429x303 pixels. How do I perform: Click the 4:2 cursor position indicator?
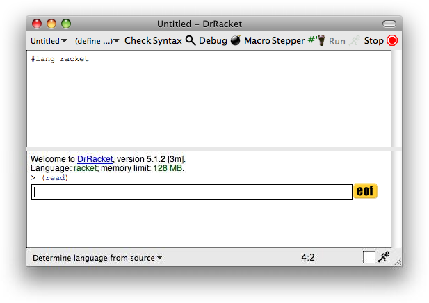point(308,257)
